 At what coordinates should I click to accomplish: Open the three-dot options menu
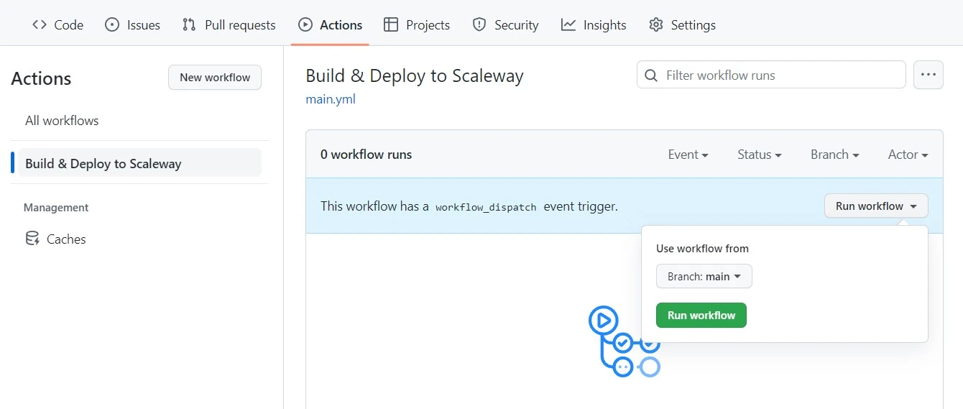[x=928, y=75]
